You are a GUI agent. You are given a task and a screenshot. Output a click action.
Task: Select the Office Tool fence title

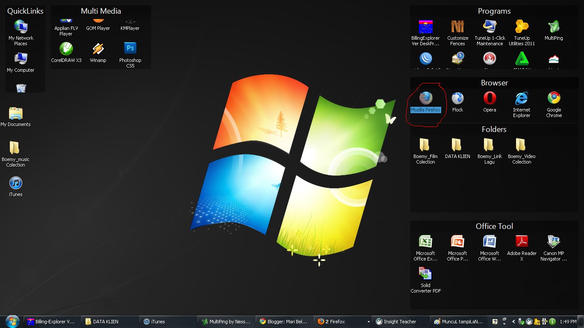pos(494,226)
